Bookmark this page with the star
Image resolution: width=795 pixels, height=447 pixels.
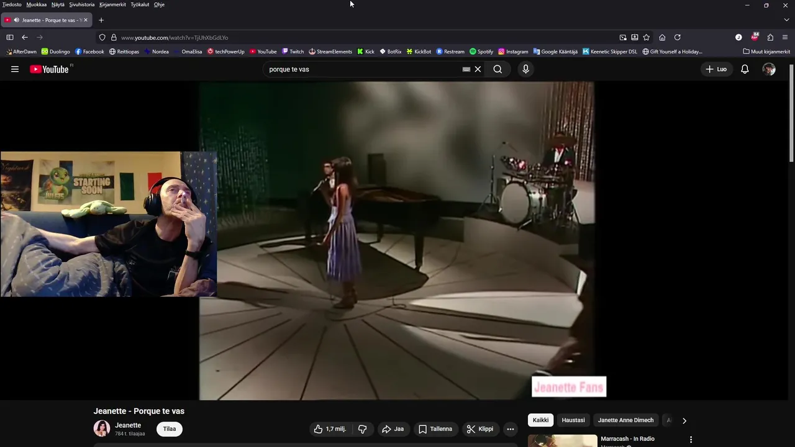tap(646, 37)
